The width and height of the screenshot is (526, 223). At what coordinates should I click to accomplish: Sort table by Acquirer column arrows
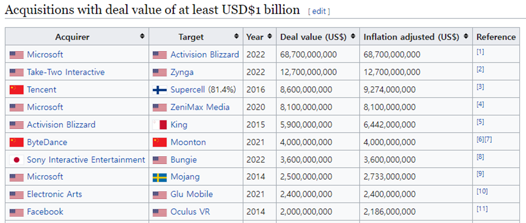tap(142, 36)
